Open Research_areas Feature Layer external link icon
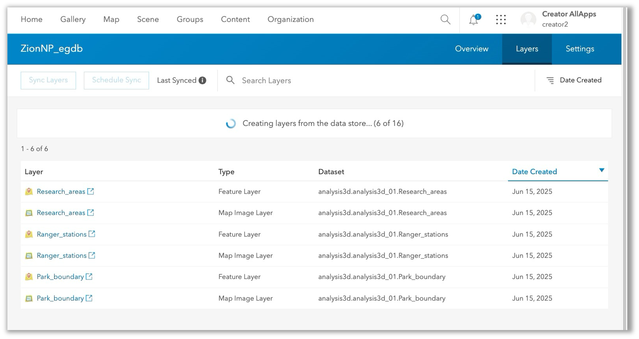The height and width of the screenshot is (339, 639). 91,191
